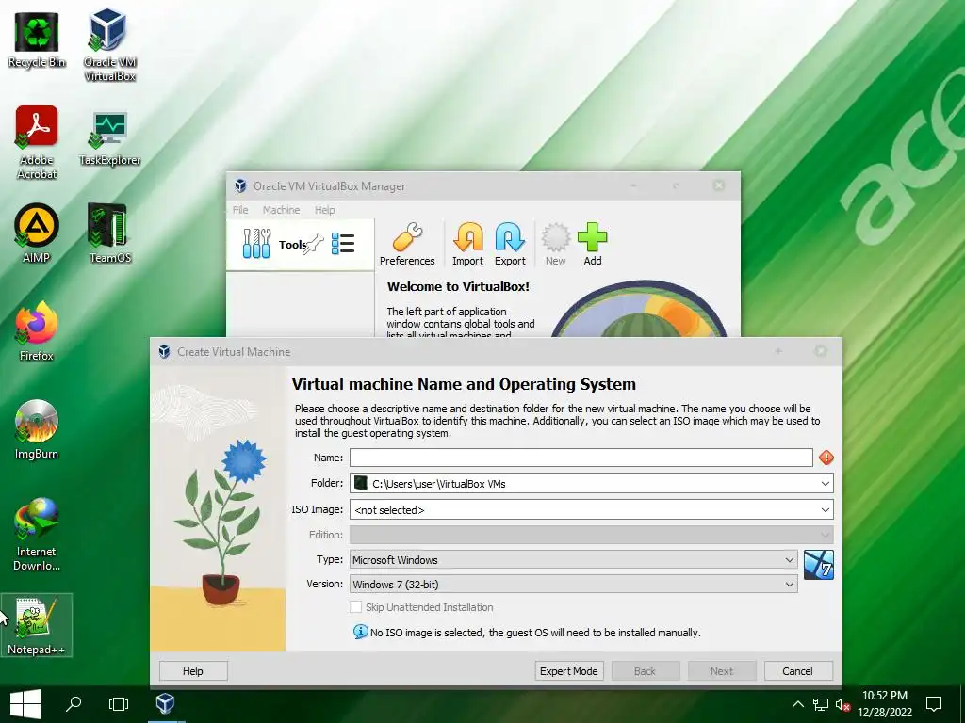Click the pin icon beside Tools

pyautogui.click(x=314, y=244)
